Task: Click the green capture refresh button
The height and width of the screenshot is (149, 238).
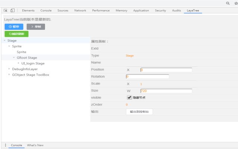Action: tap(16, 34)
